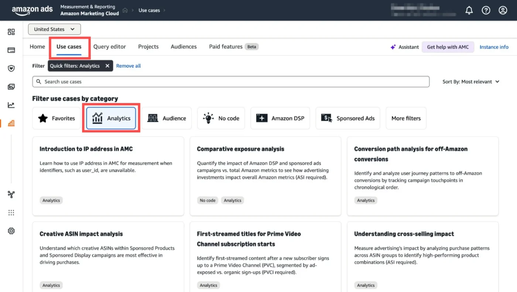Click the Search use cases field

(x=231, y=82)
